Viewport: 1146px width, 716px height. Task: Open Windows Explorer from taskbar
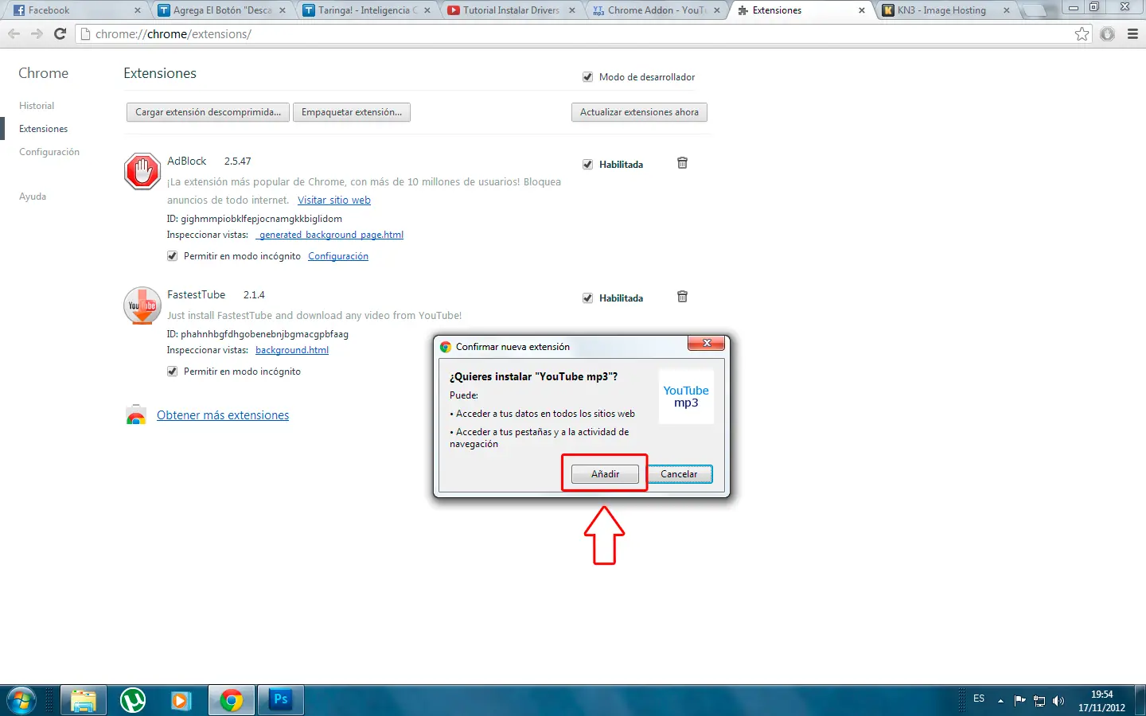[x=83, y=701]
